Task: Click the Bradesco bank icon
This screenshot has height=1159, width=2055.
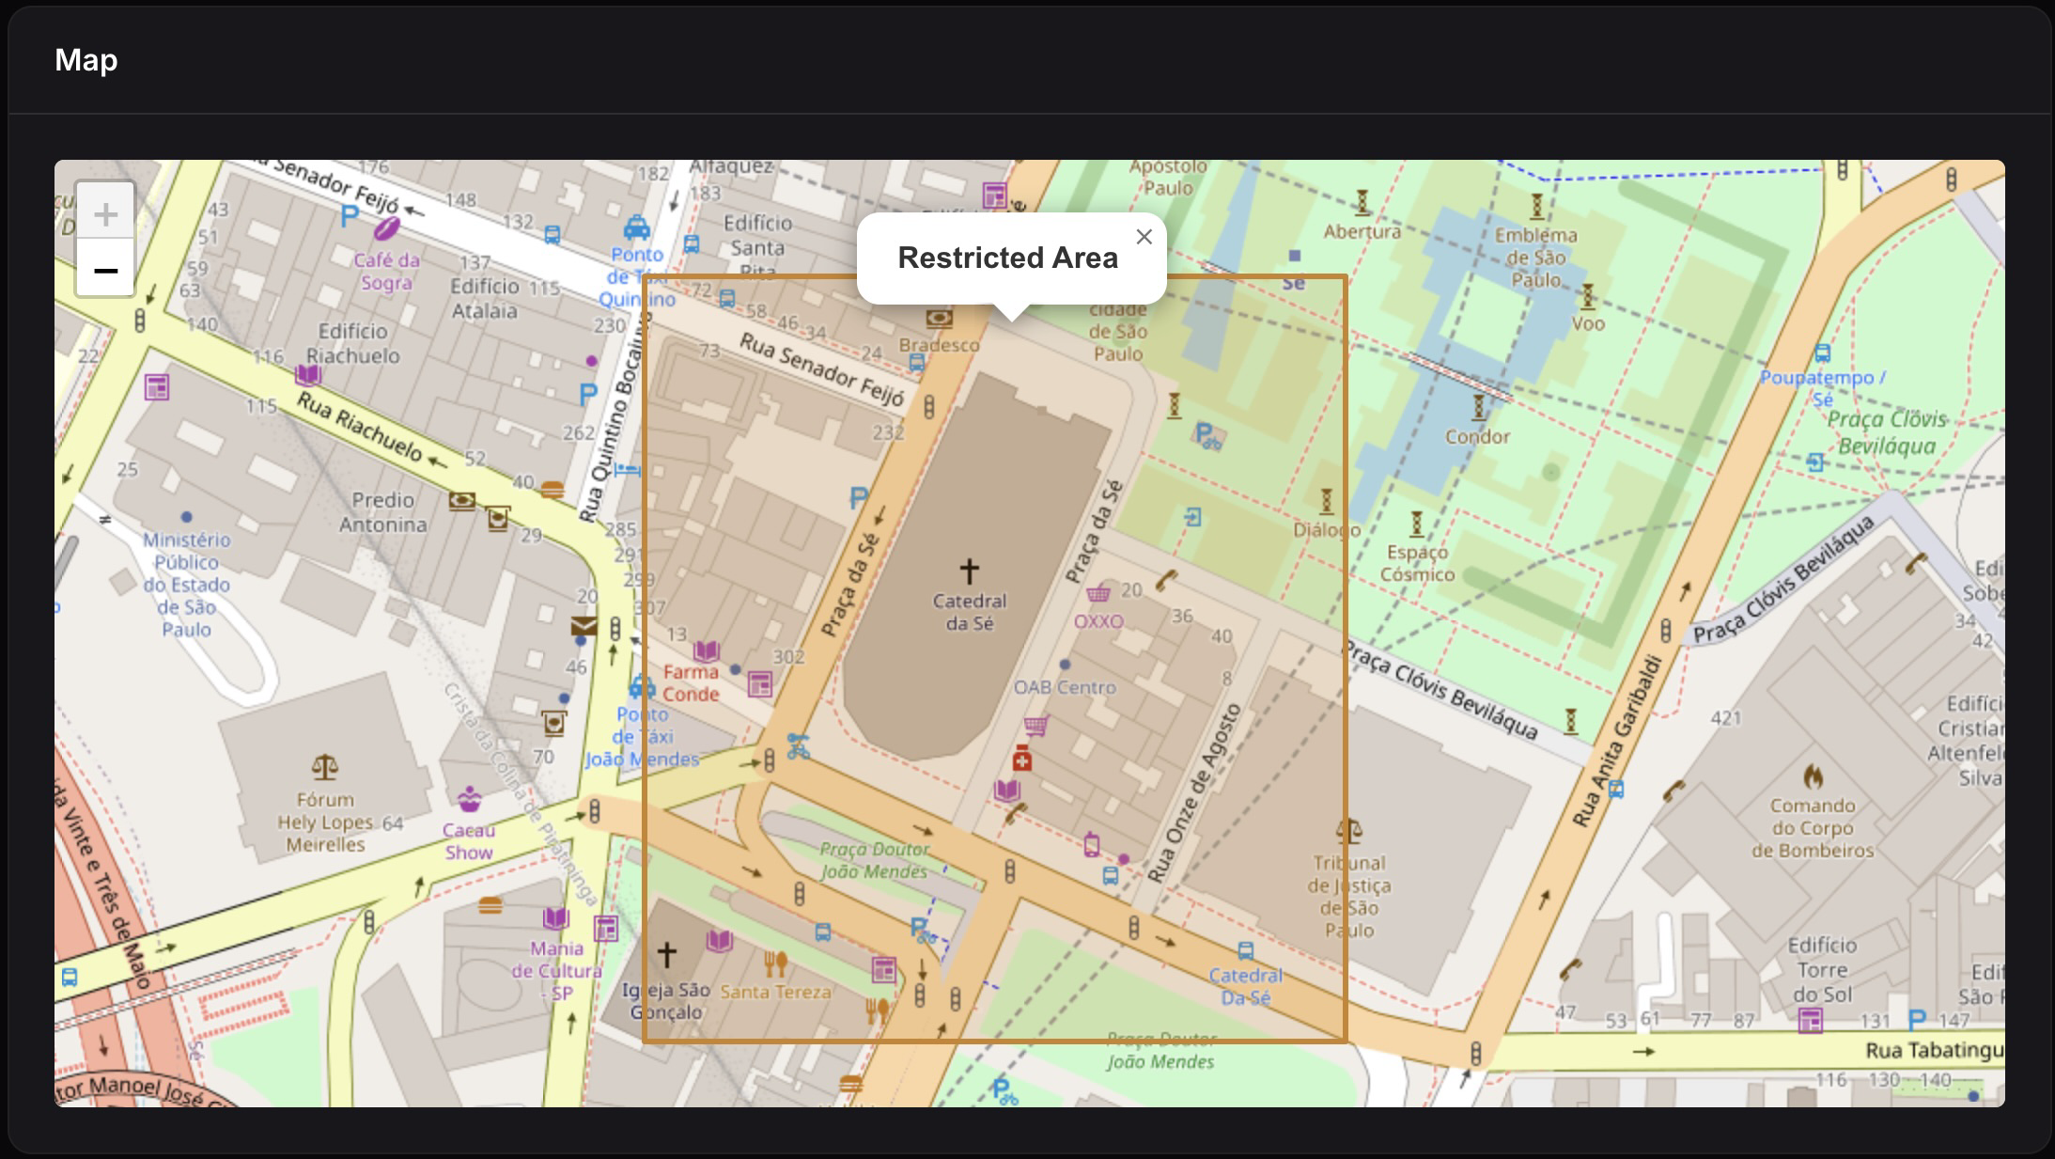Action: [939, 319]
